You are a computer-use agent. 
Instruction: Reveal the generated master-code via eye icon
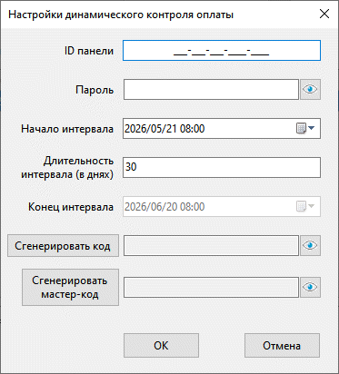pos(310,287)
